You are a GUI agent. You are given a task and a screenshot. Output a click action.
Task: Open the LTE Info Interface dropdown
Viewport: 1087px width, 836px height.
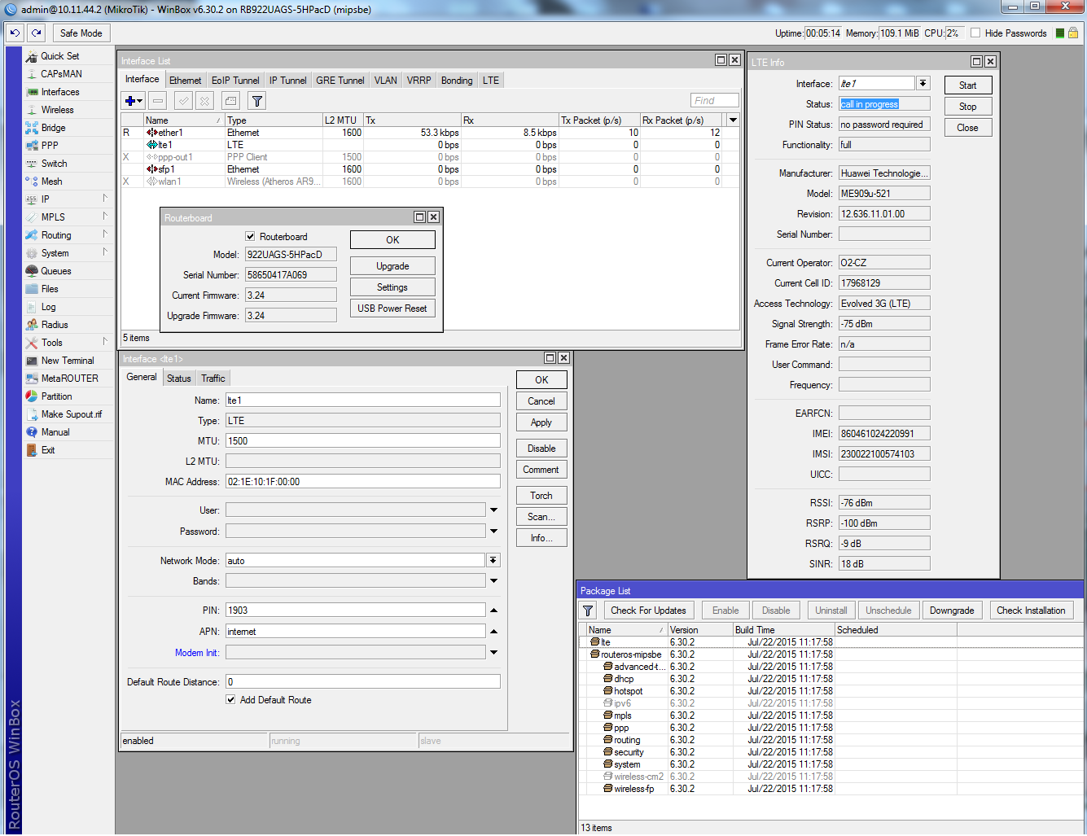click(x=923, y=84)
